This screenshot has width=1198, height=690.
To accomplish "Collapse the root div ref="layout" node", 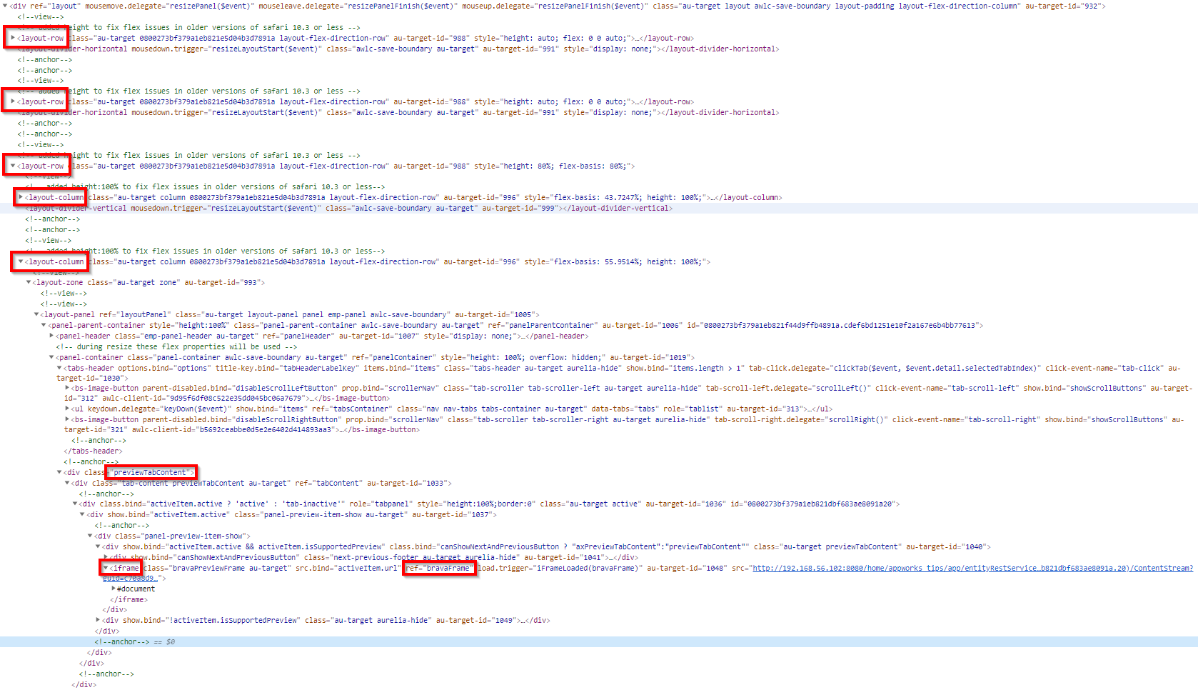I will (4, 6).
